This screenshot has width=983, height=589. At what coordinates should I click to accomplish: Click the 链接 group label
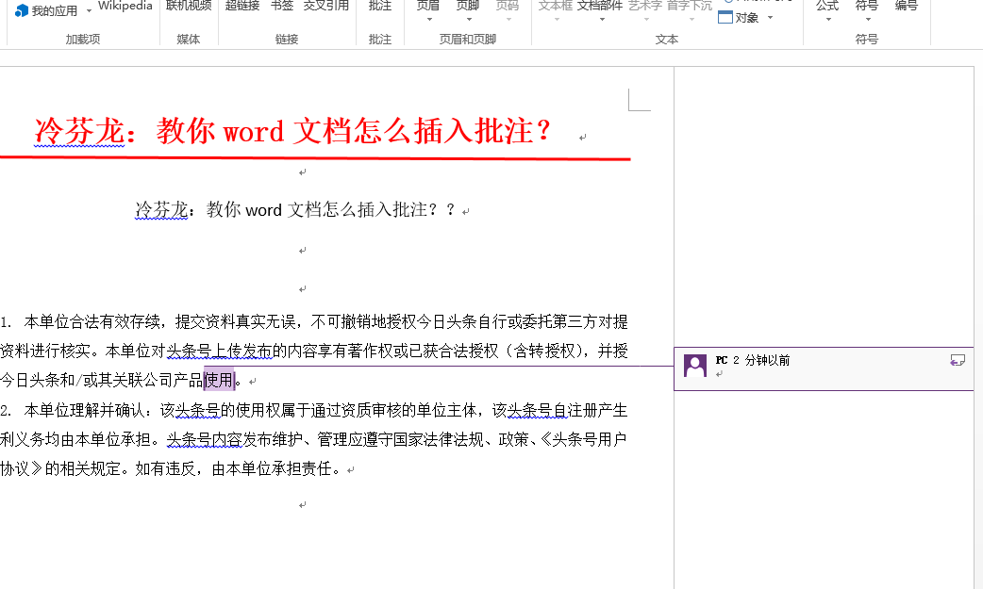click(x=287, y=39)
